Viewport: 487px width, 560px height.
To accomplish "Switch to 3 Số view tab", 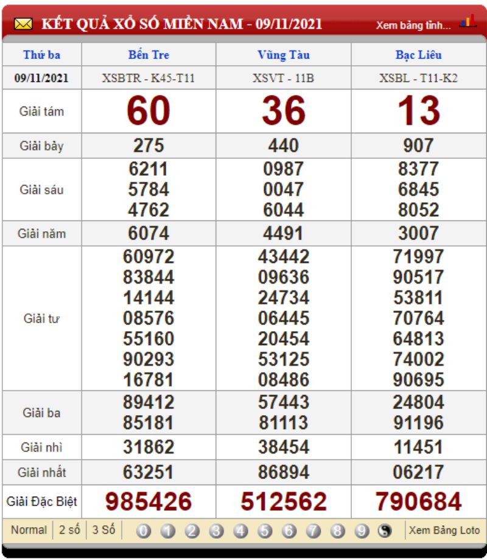I will [103, 530].
